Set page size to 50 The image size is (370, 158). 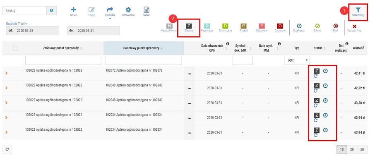tap(362, 149)
